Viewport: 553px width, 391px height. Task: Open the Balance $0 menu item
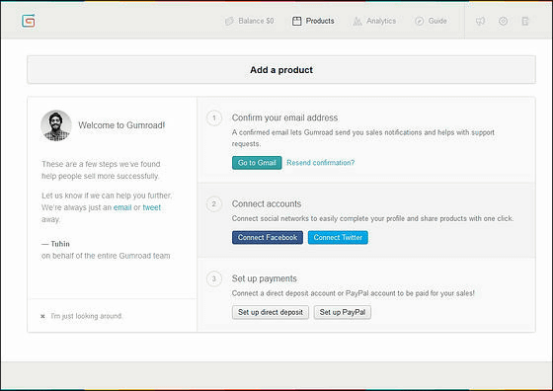[249, 21]
